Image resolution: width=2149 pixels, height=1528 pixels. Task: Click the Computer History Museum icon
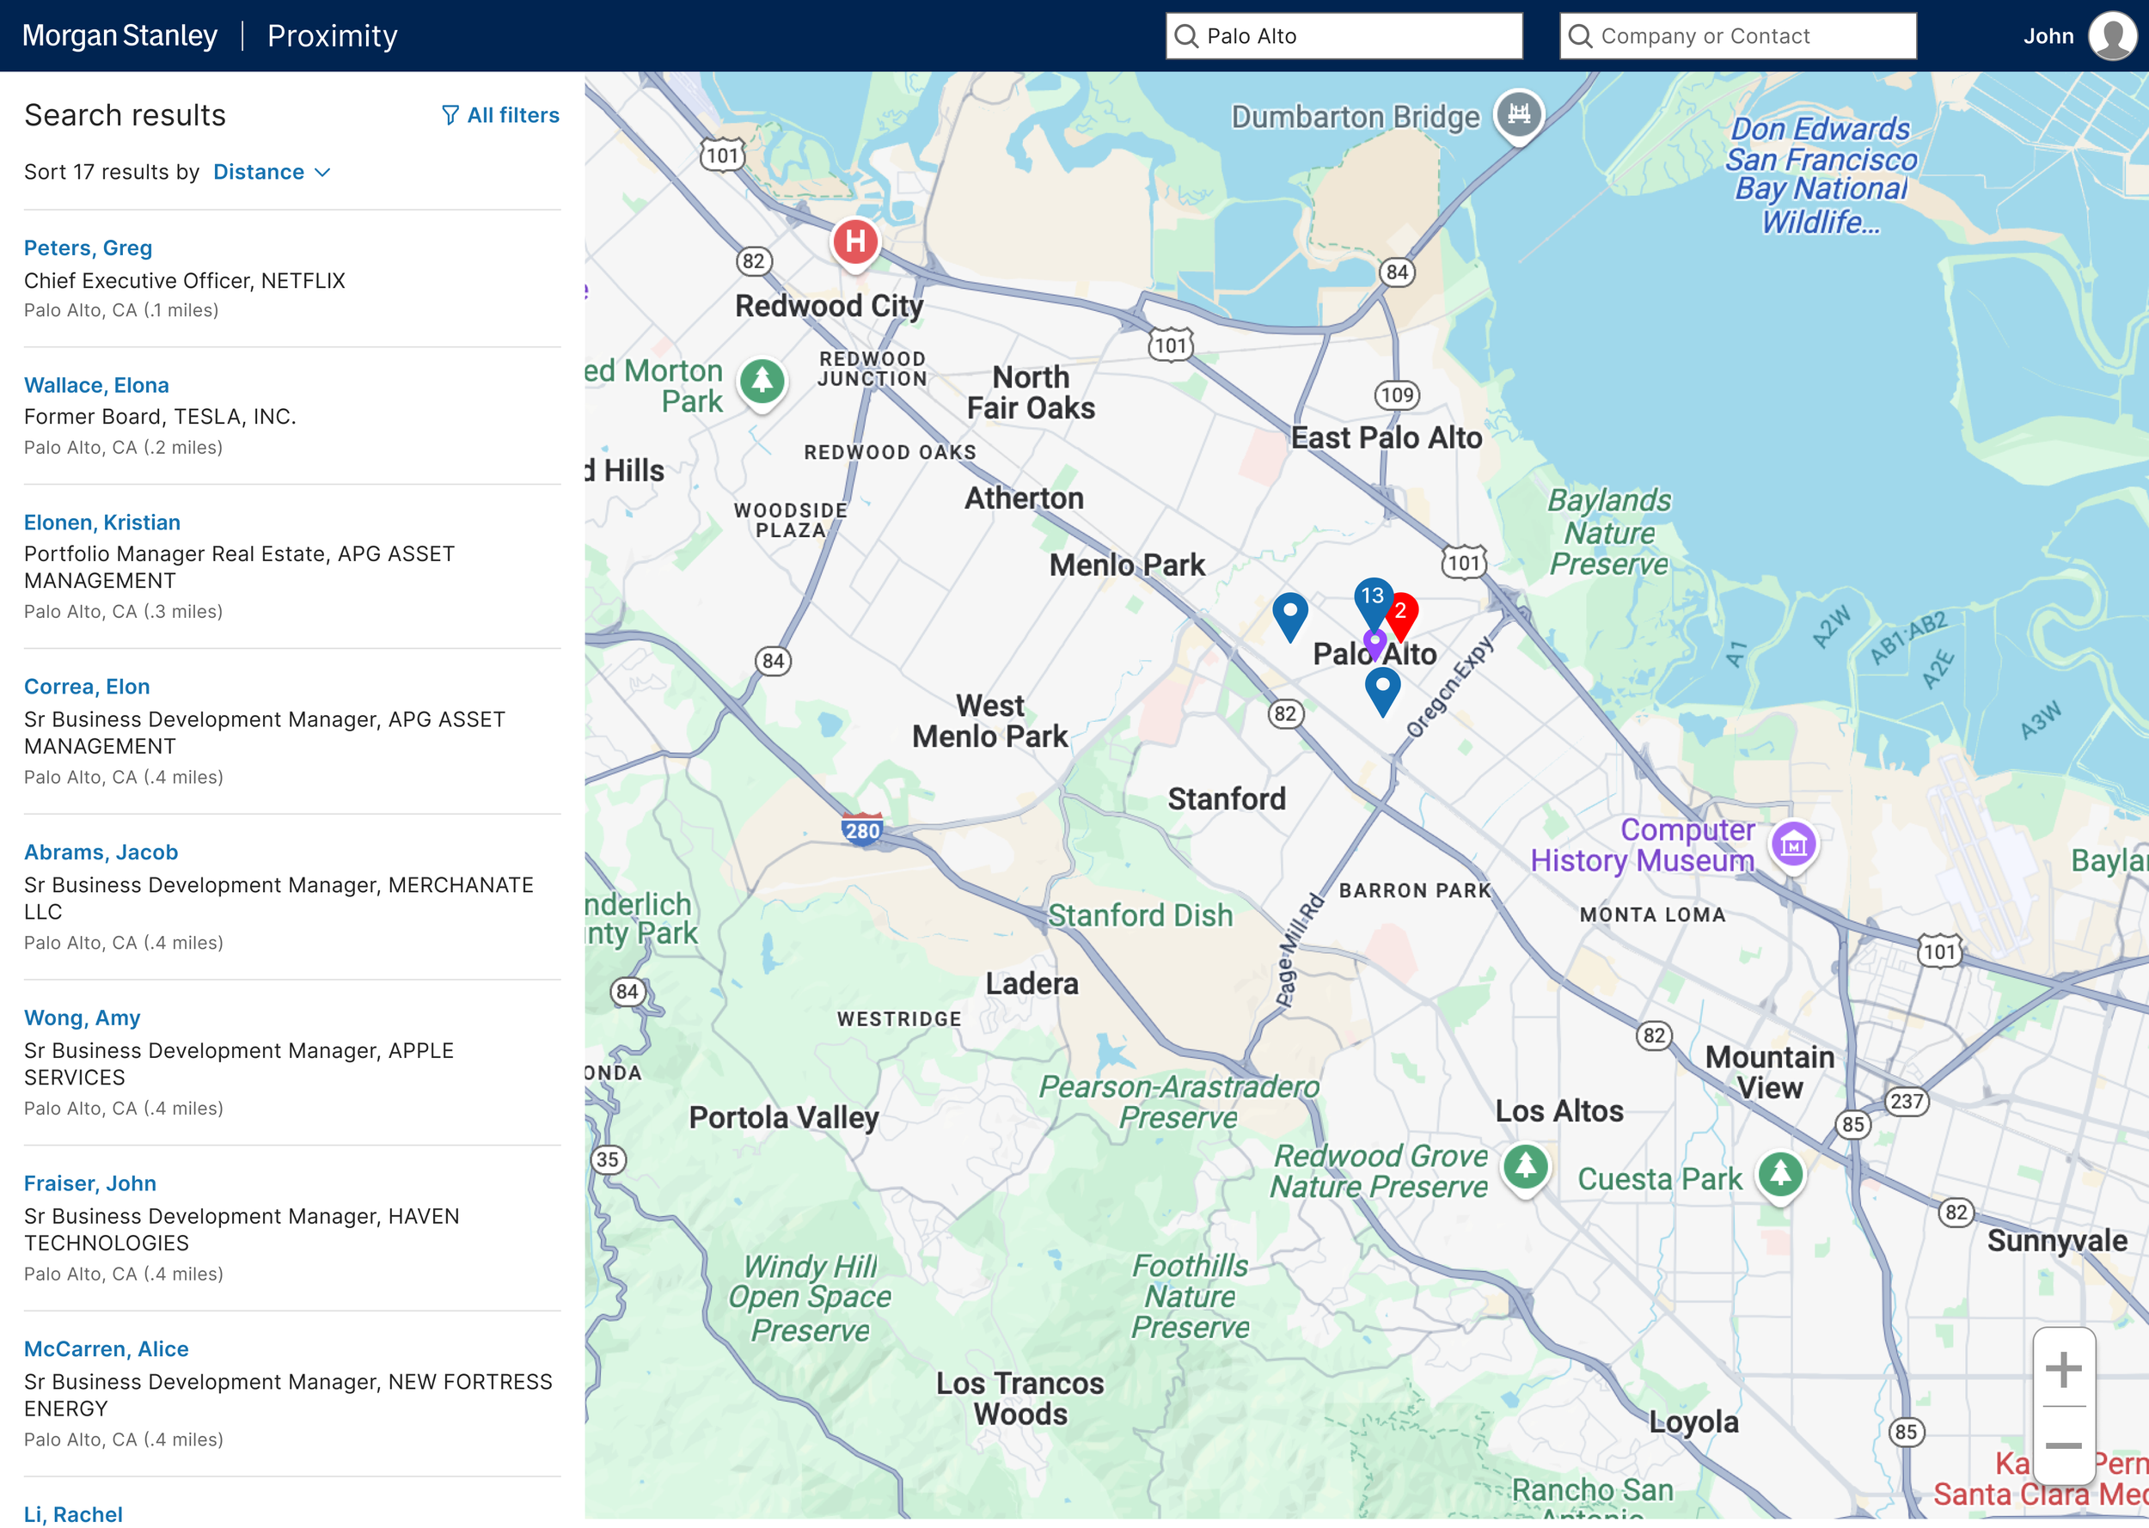[1792, 844]
